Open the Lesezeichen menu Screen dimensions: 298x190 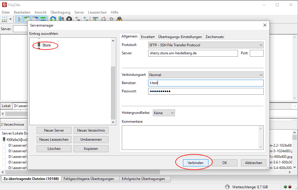click(x=97, y=12)
